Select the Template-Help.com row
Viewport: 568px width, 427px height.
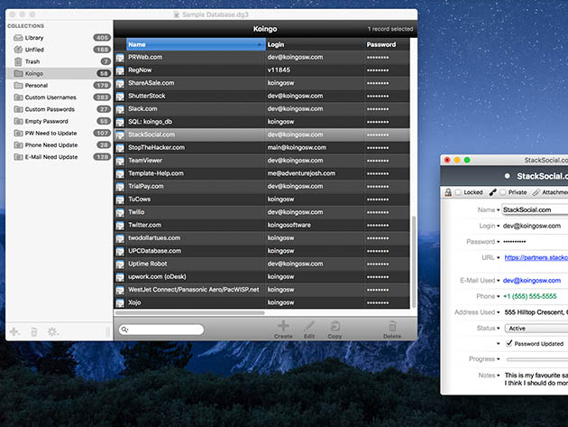(x=262, y=173)
